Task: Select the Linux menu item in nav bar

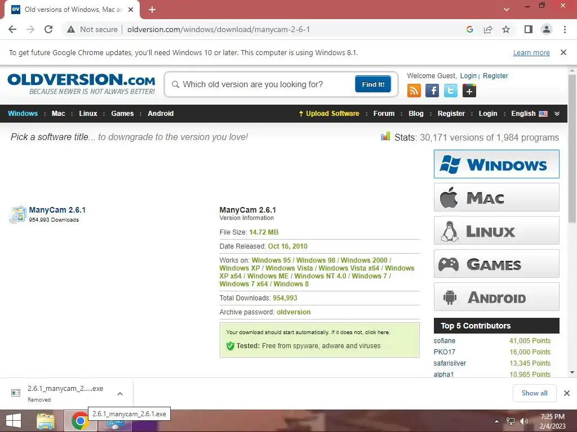Action: coord(88,114)
